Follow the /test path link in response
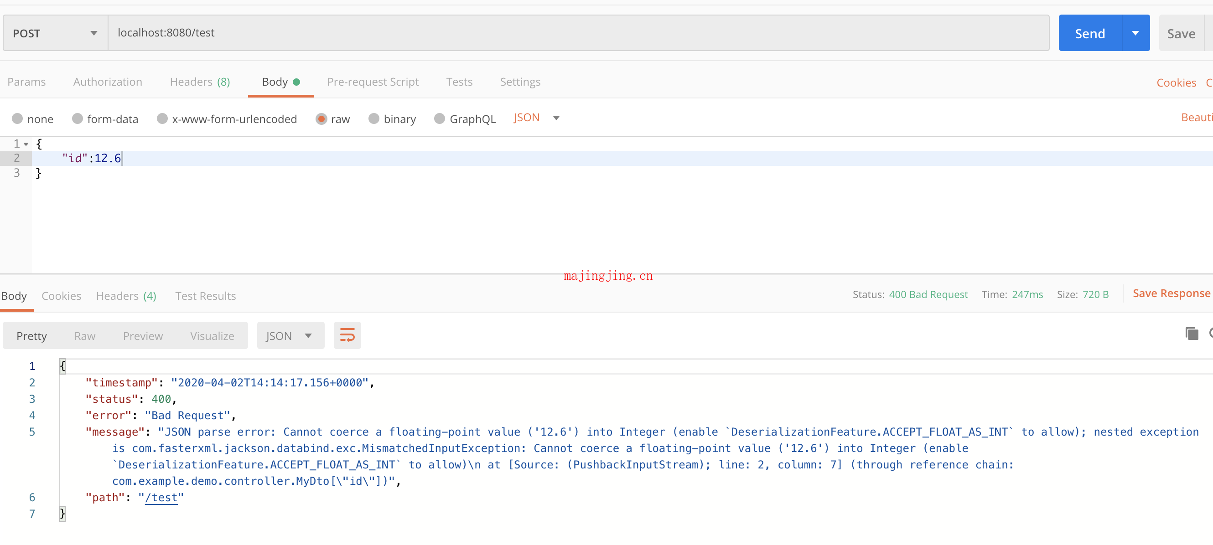 [161, 498]
